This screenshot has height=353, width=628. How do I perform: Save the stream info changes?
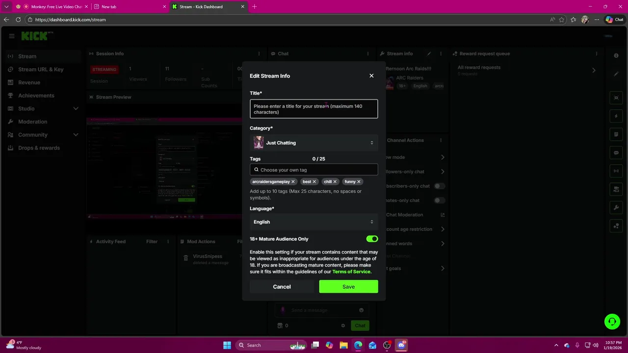348,286
